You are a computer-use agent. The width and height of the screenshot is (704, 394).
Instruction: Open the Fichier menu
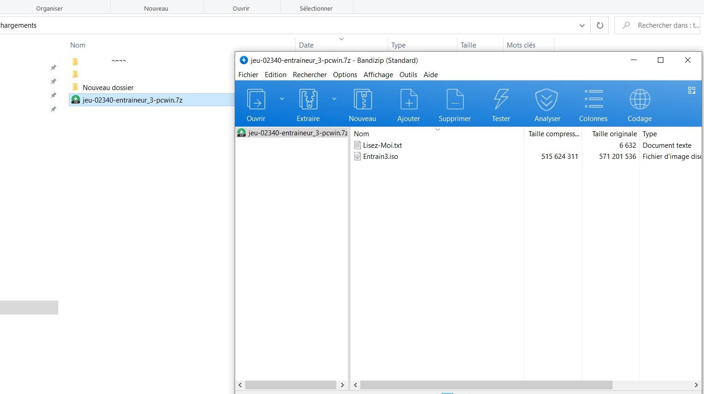pos(248,75)
